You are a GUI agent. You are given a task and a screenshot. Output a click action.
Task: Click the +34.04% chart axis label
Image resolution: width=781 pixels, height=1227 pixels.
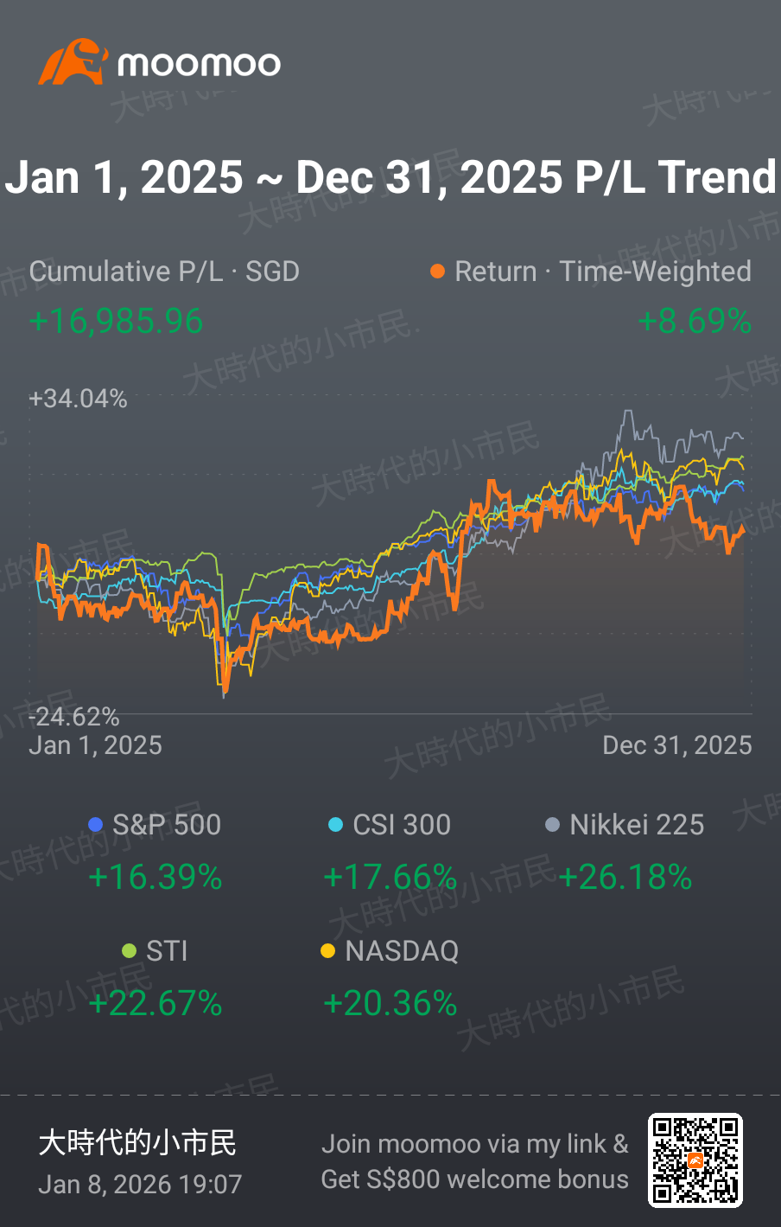78,399
